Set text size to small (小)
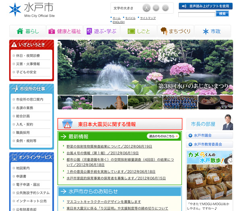This screenshot has height=211, width=242. pos(165,8)
